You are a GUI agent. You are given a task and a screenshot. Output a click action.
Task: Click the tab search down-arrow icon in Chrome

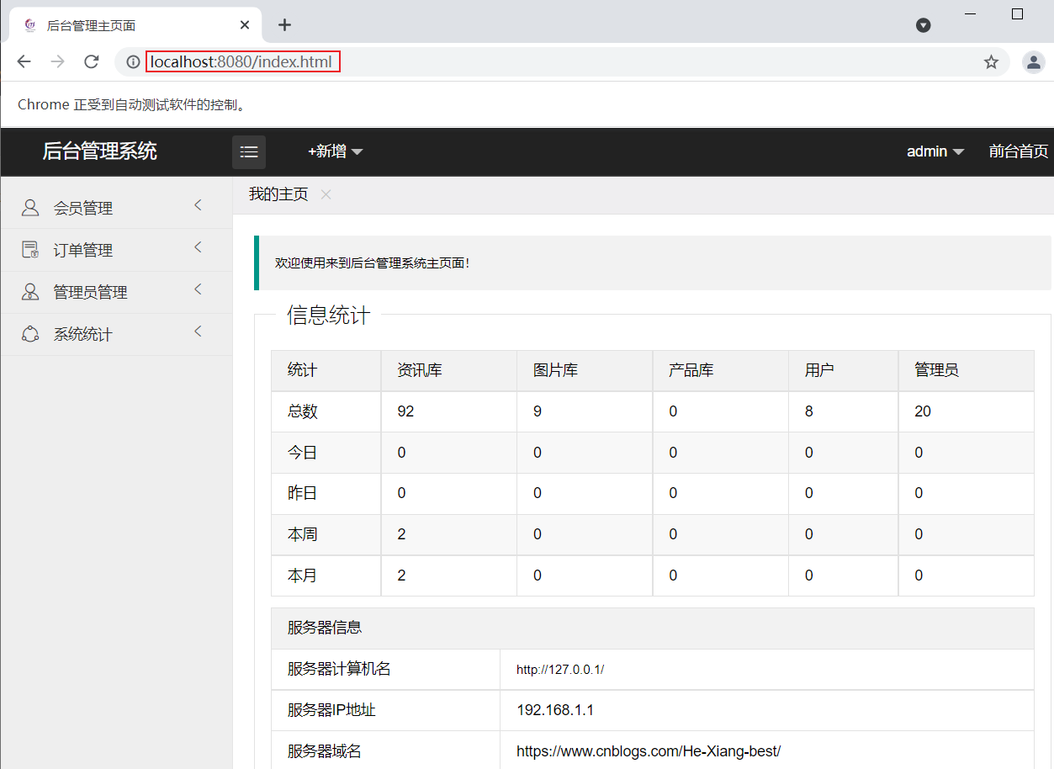[924, 25]
